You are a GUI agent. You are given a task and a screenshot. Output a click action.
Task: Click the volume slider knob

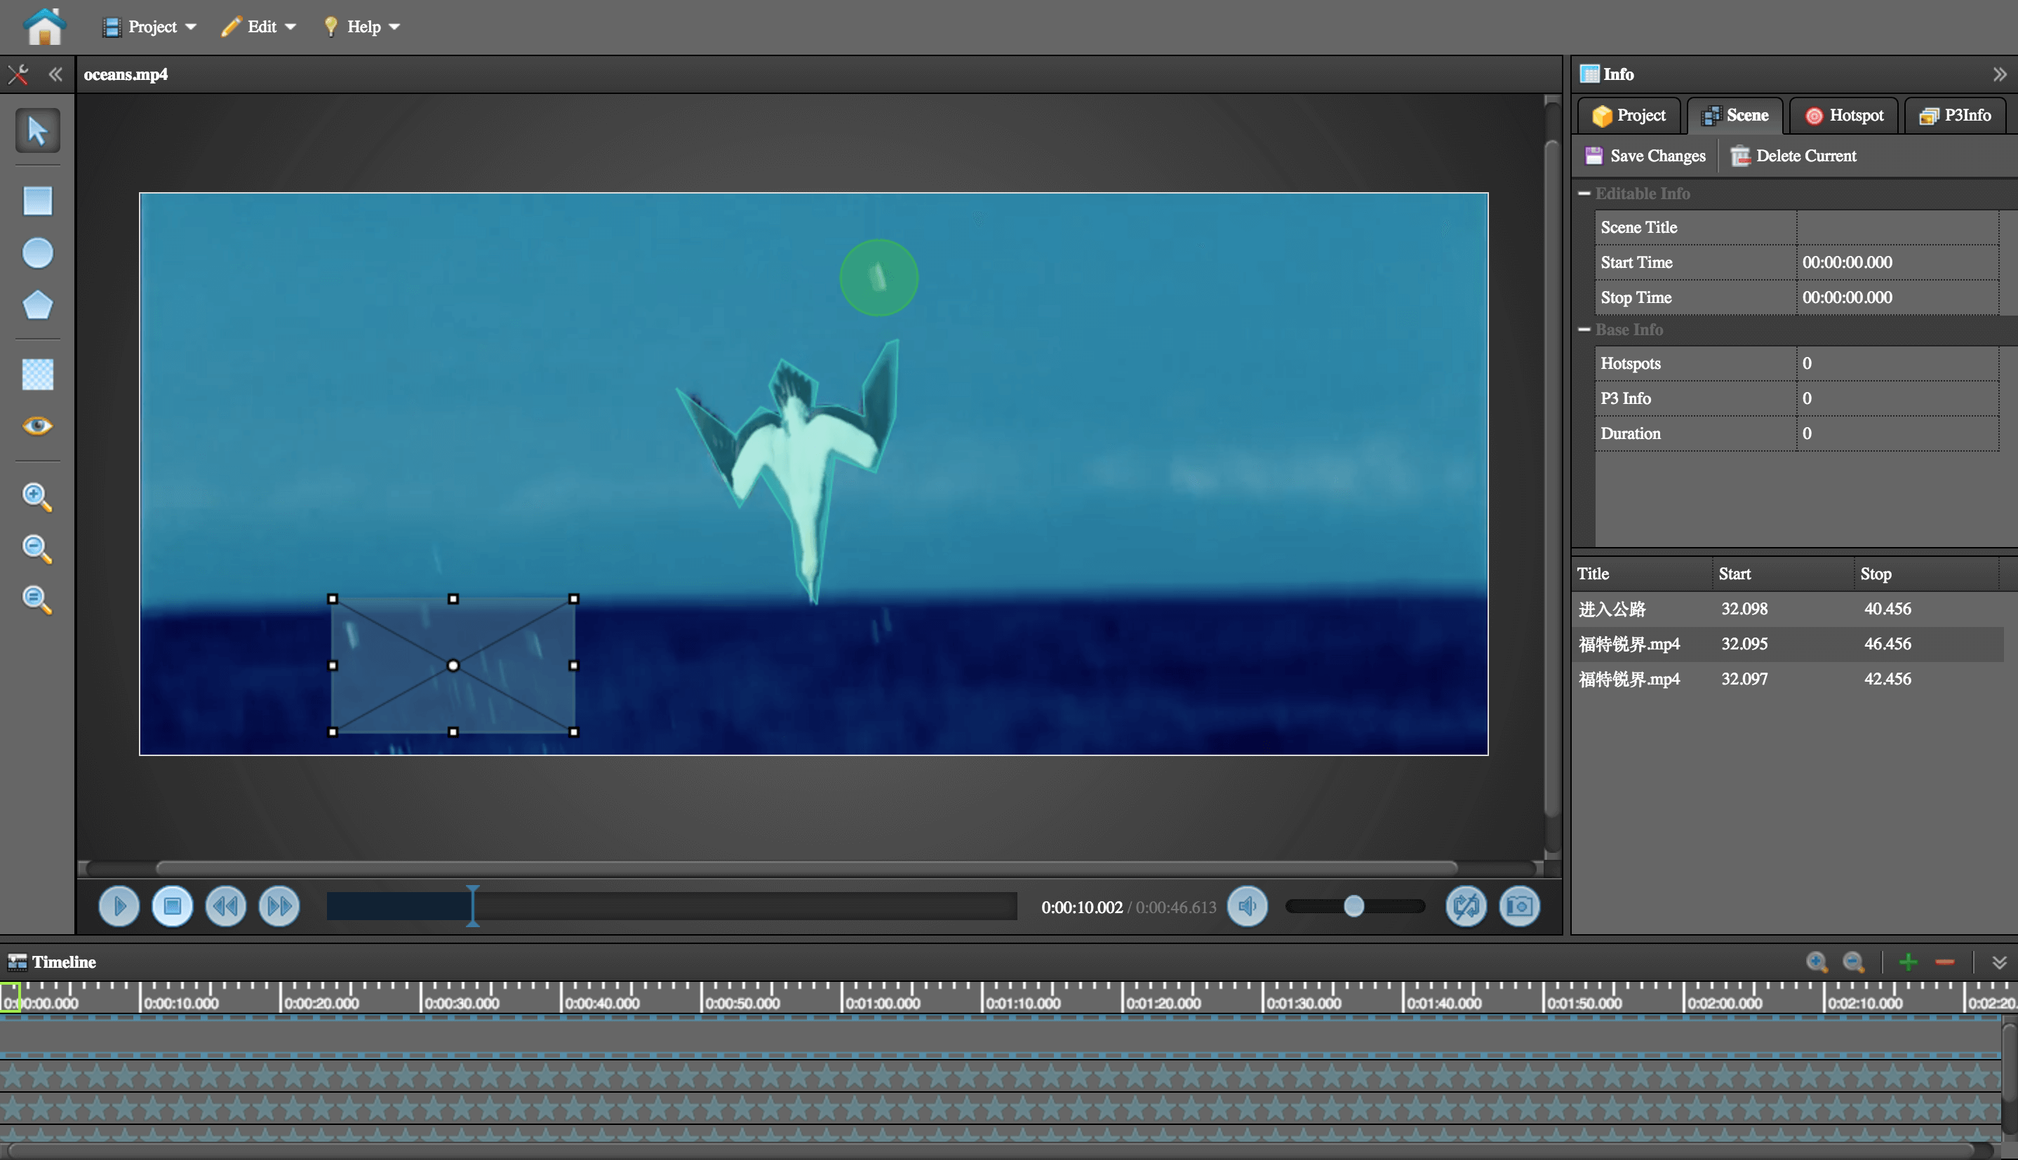1354,907
